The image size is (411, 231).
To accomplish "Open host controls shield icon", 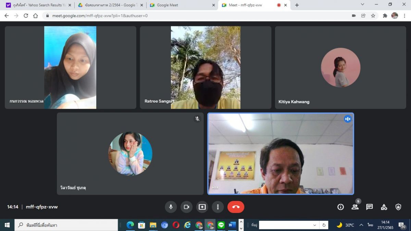I will click(398, 207).
